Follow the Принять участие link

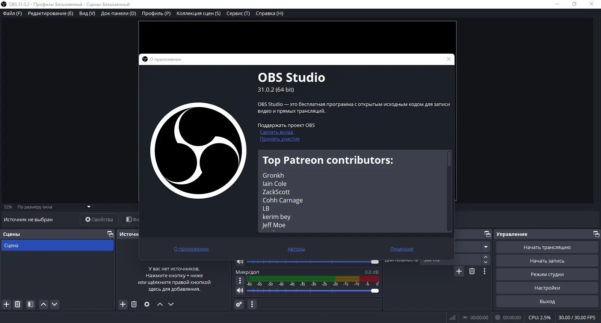pos(280,139)
